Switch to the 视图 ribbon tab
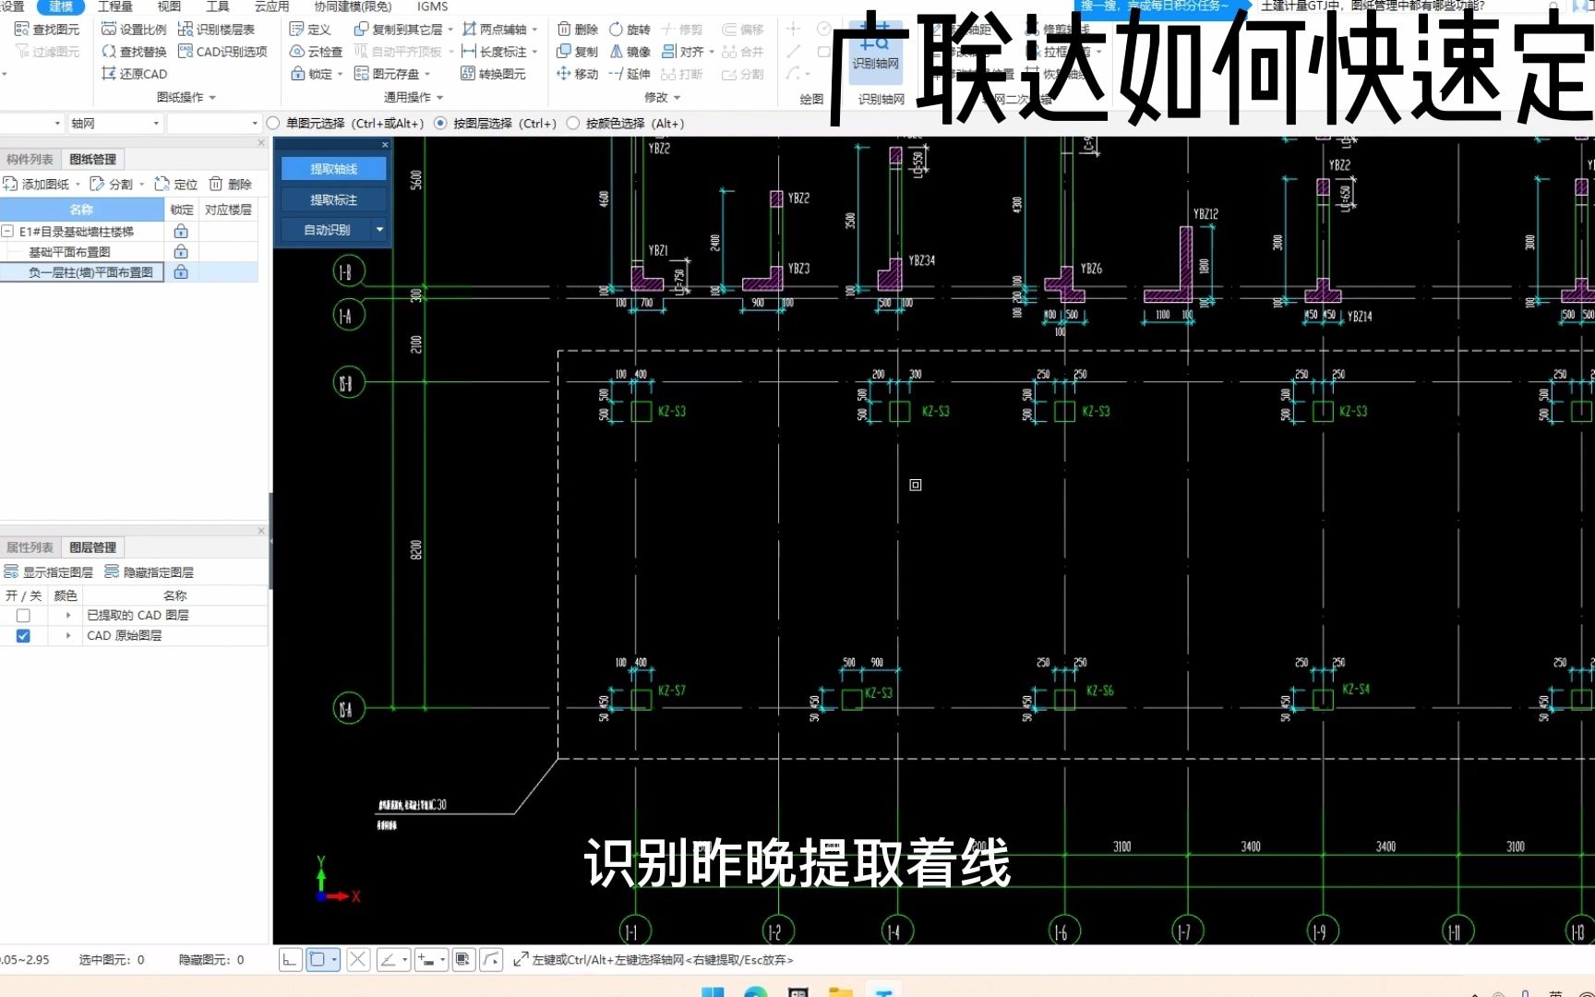This screenshot has width=1595, height=997. point(169,6)
